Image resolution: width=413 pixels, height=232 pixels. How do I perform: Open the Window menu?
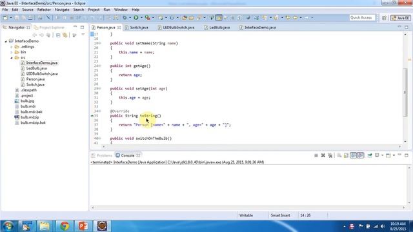pos(121,10)
